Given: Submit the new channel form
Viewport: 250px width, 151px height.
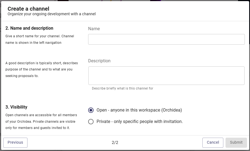Looking at the screenshot, I should click(x=236, y=143).
